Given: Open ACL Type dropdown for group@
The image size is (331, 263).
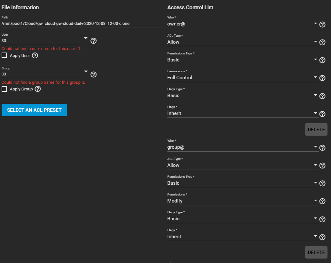Looking at the screenshot, I should click(x=243, y=165).
